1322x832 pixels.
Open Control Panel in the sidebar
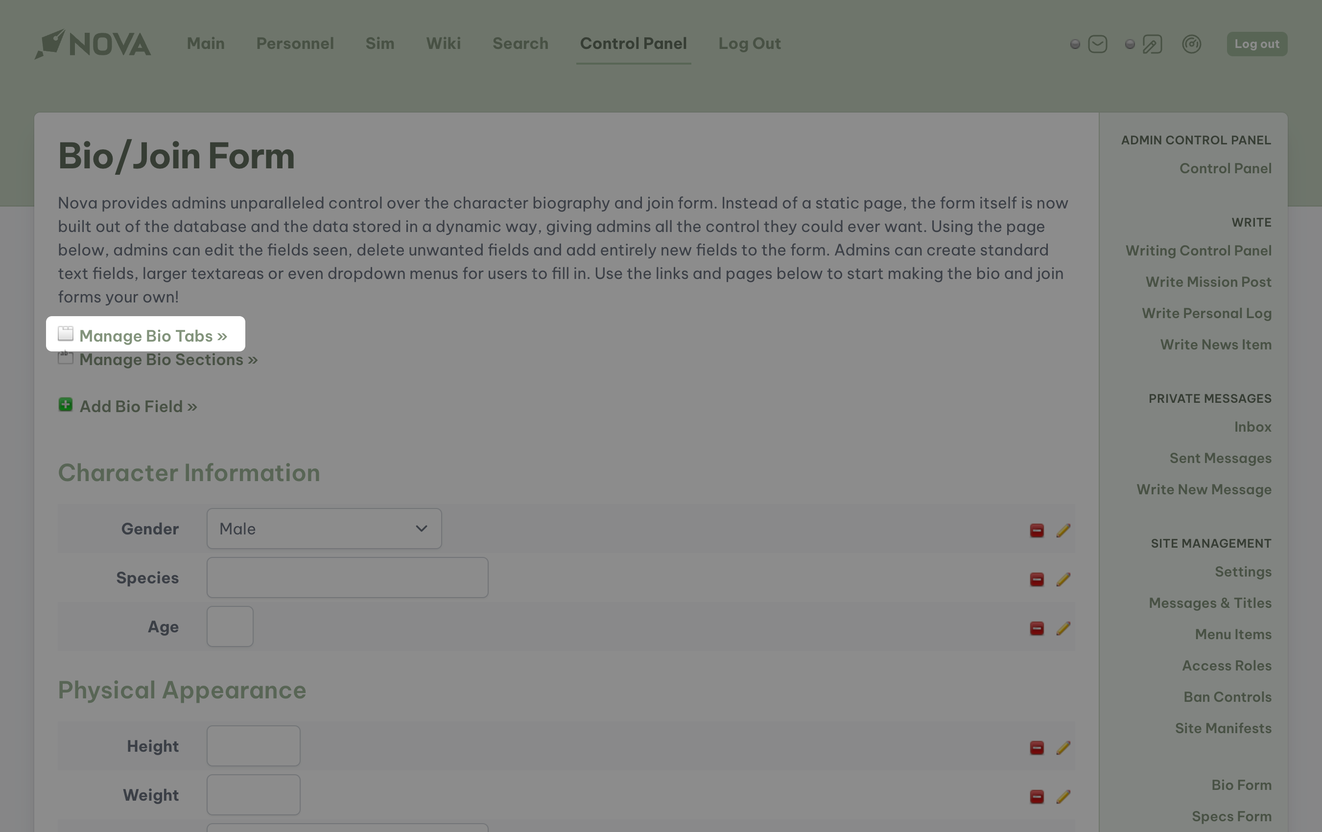(x=1226, y=168)
